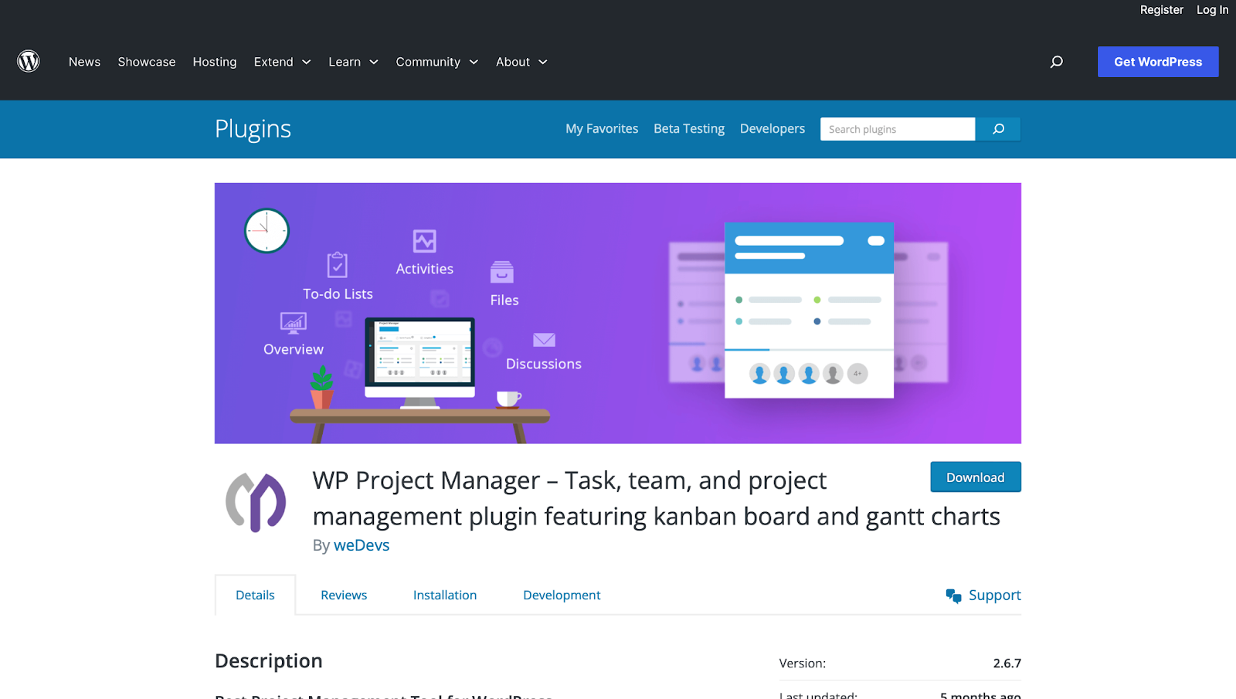The height and width of the screenshot is (699, 1236).
Task: Switch to the Development tab
Action: point(562,595)
